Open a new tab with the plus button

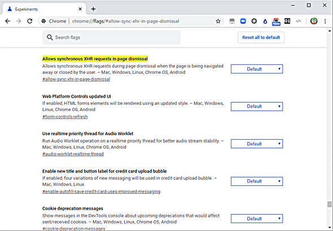(93, 9)
